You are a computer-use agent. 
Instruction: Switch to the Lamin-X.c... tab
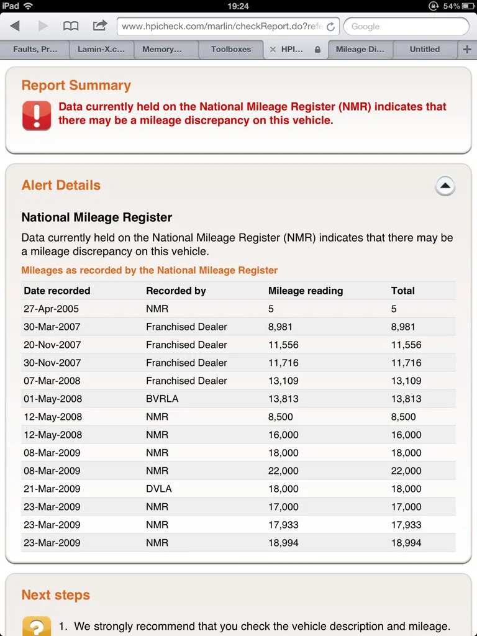pos(101,50)
